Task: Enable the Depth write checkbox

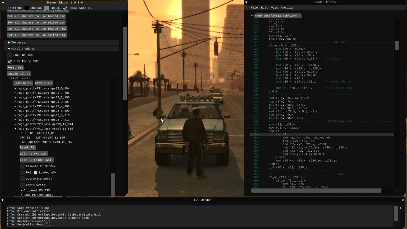Action: point(22,185)
